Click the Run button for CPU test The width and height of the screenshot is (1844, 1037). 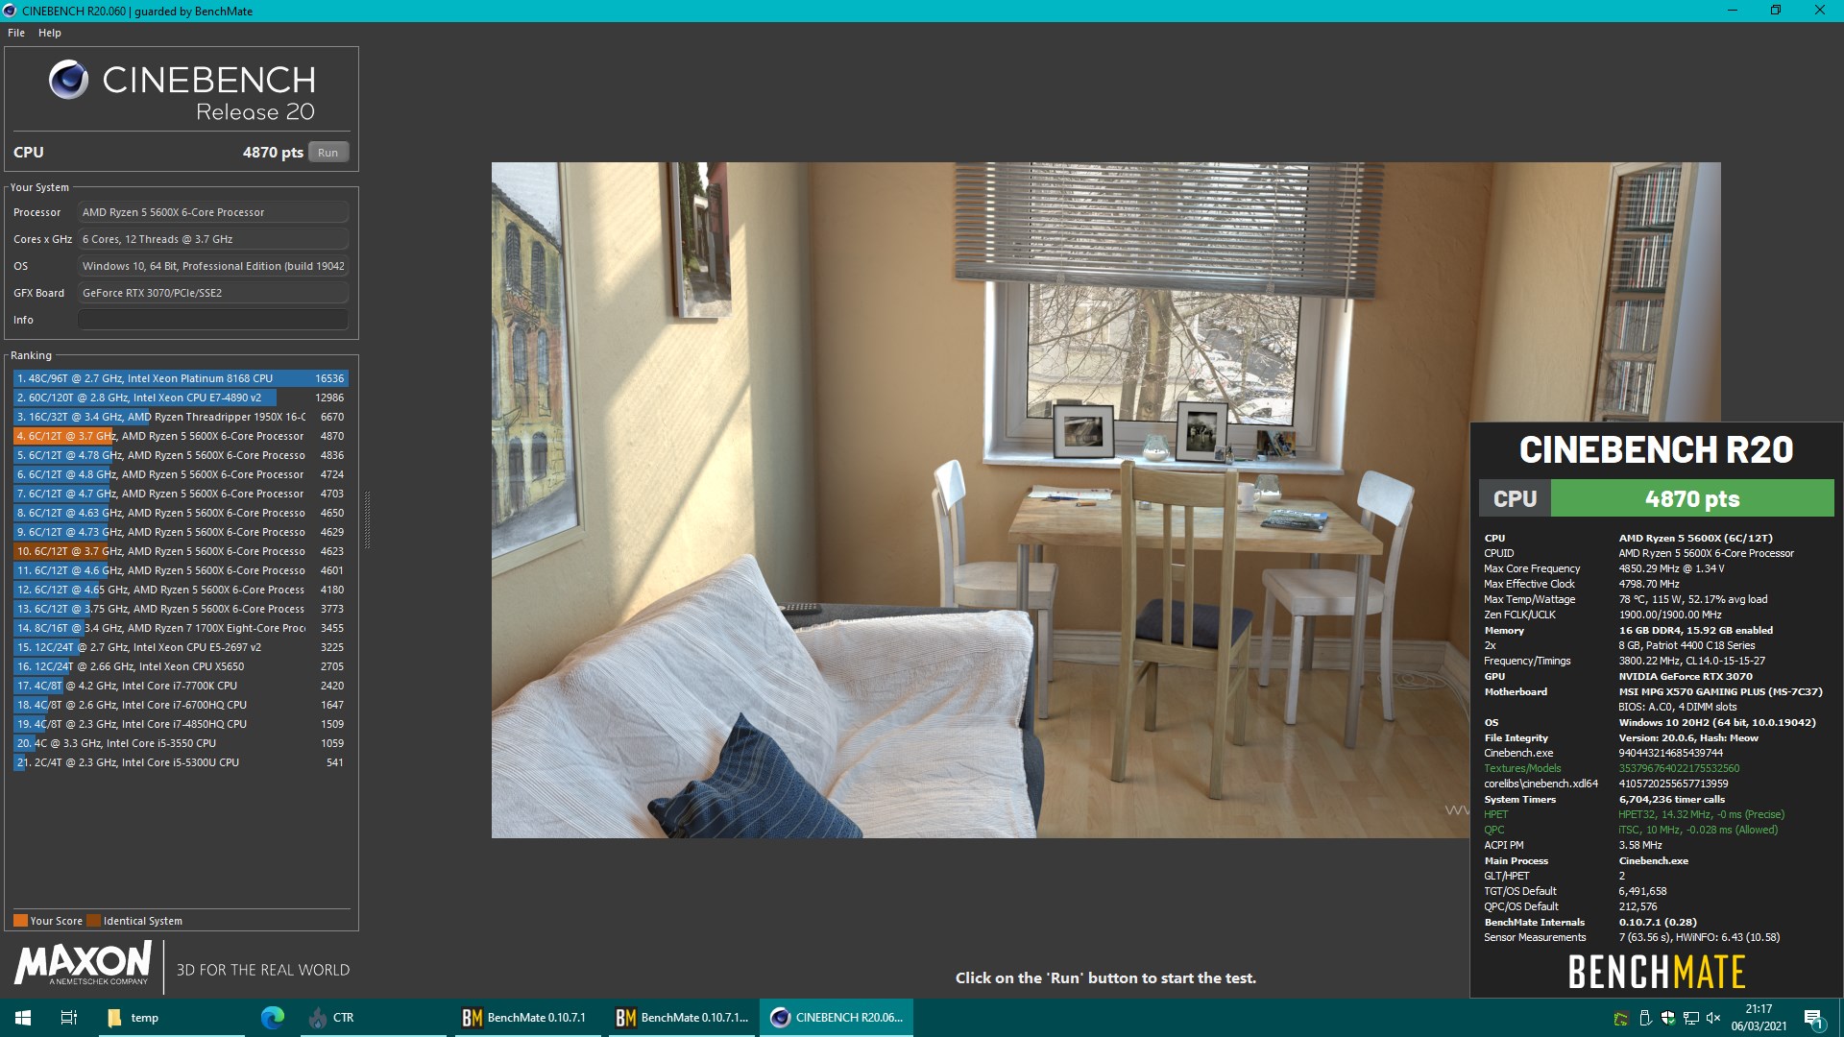tap(328, 153)
